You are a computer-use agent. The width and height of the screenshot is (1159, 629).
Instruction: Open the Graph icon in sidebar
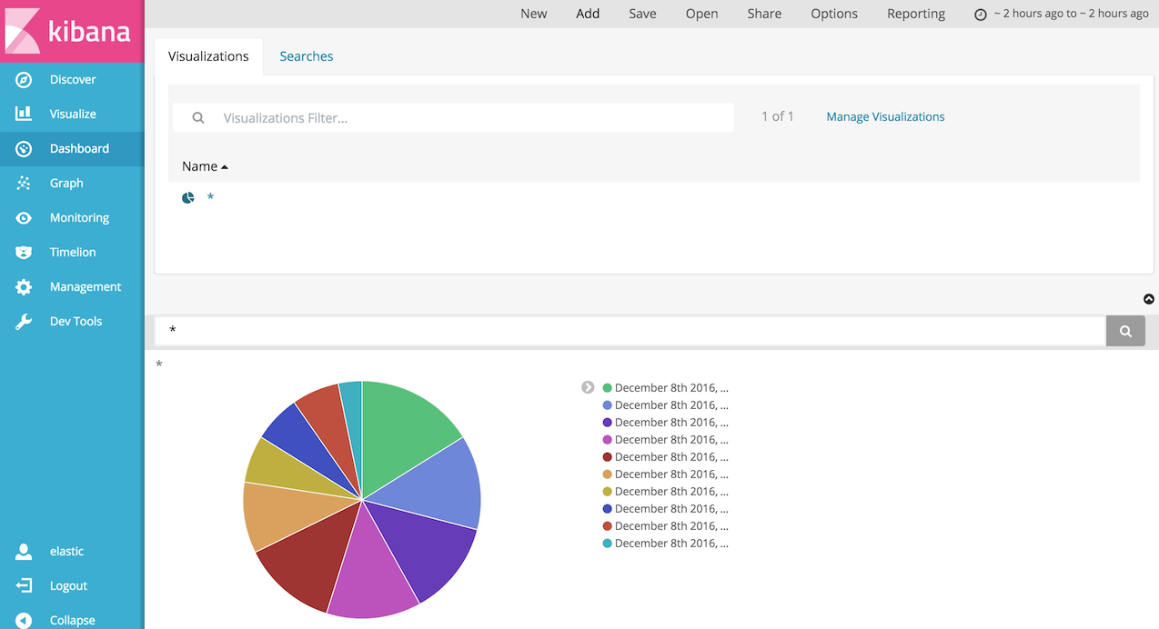point(24,183)
